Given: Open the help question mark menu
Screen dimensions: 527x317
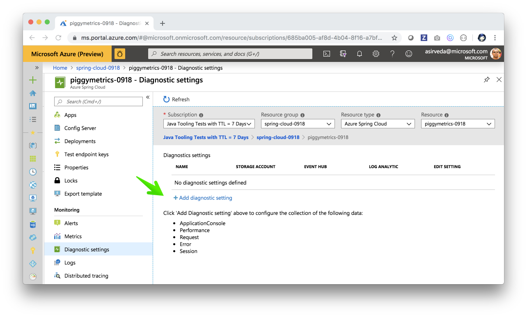Looking at the screenshot, I should tap(392, 54).
